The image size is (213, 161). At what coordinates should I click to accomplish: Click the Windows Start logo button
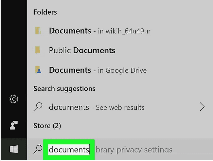point(14,150)
